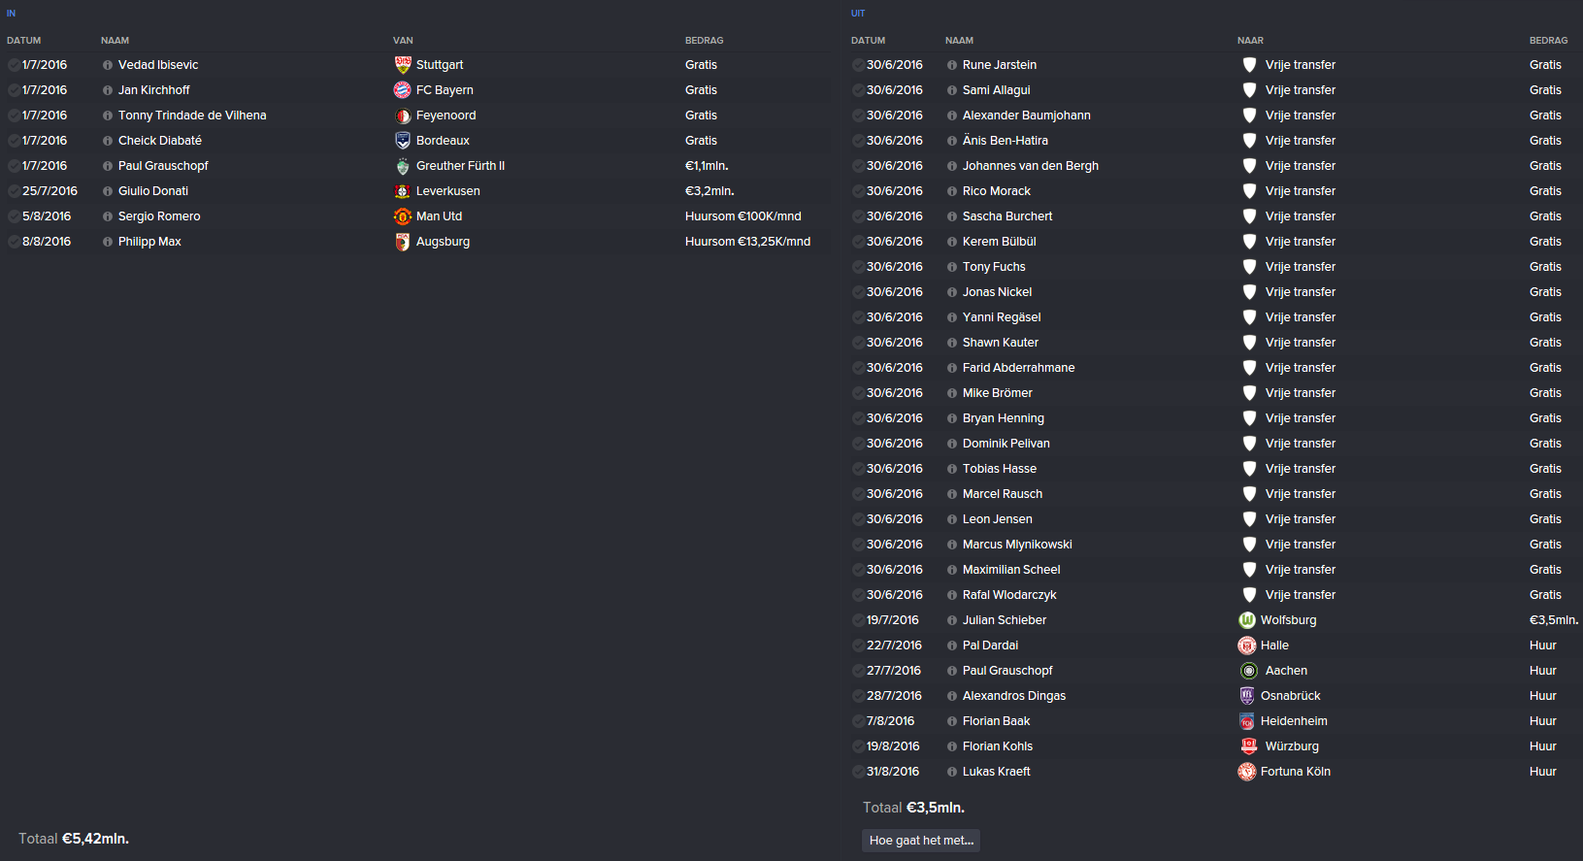Select the IN transfers section label

point(12,14)
